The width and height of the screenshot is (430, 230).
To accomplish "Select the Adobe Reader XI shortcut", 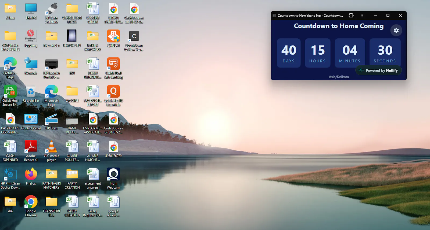I will pyautogui.click(x=31, y=151).
